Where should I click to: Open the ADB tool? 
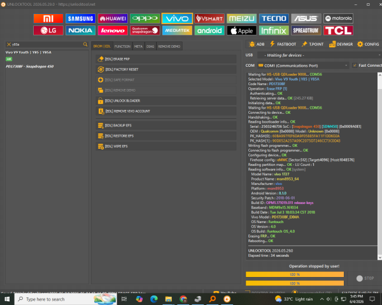(x=257, y=44)
